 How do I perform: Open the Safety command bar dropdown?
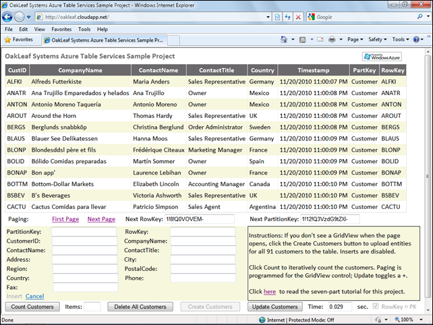(x=378, y=40)
